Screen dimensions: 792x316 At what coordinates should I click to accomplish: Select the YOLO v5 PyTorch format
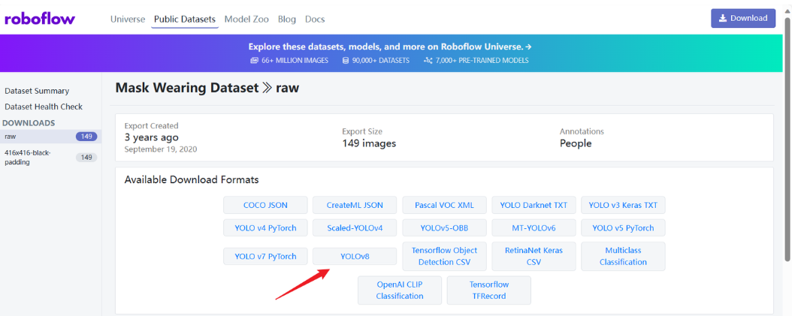623,227
